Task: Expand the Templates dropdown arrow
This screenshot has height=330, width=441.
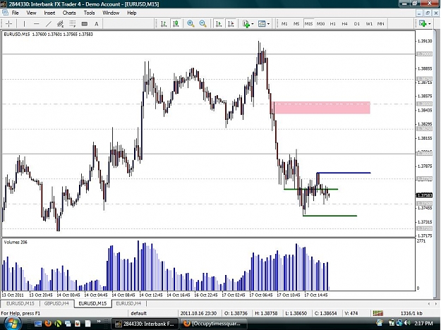Action: click(269, 24)
